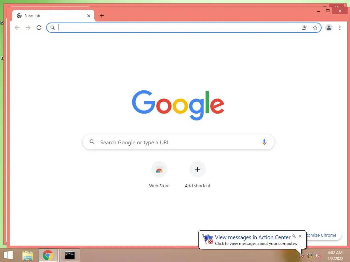Click the Action Center balloon flag icon
350x262 pixels.
[x=207, y=239]
